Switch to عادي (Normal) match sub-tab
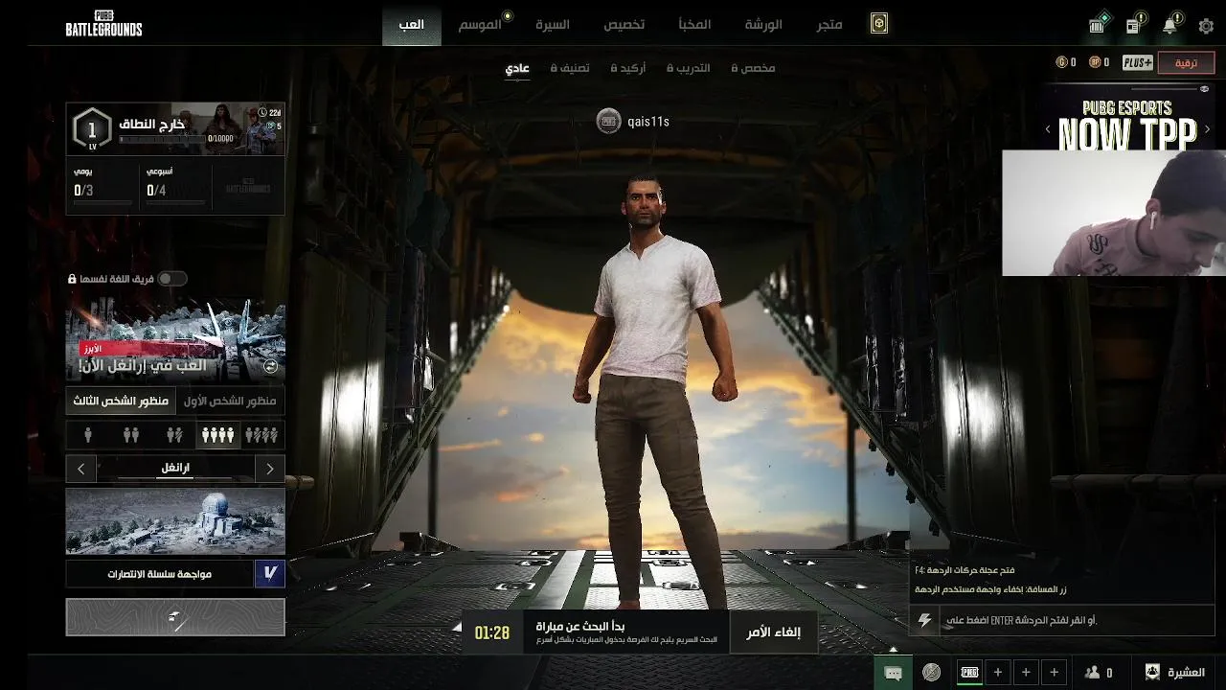Screen dimensions: 1226x690 click(x=517, y=68)
